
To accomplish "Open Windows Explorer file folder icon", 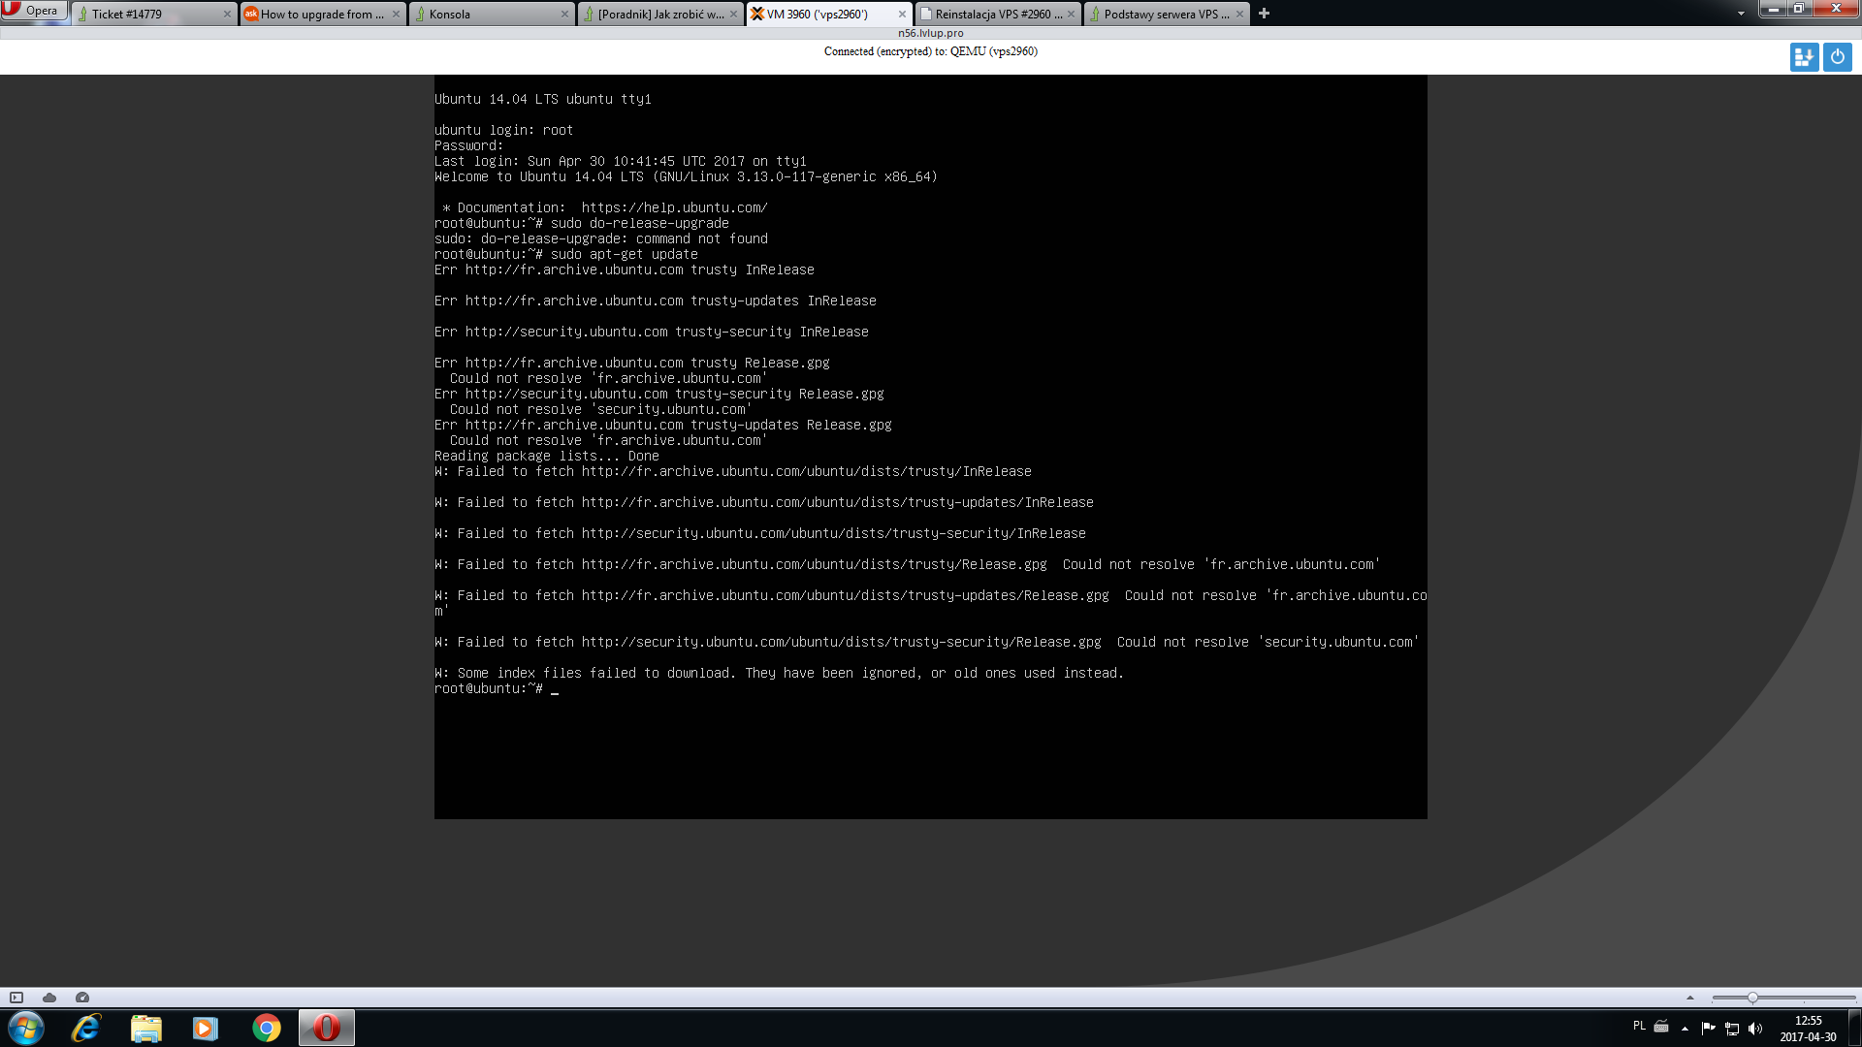I will (146, 1028).
